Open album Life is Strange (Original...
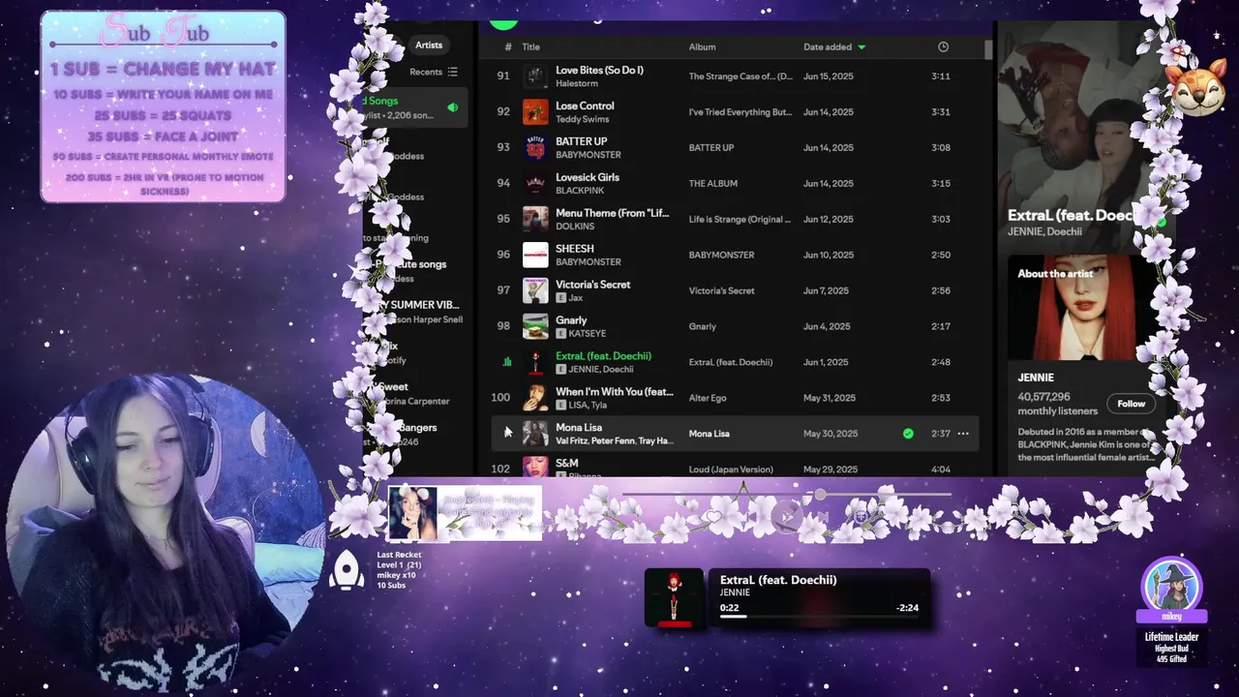1239x697 pixels. pyautogui.click(x=740, y=219)
